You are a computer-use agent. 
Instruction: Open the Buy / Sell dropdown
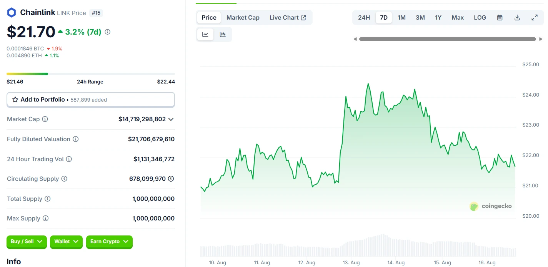(x=27, y=242)
